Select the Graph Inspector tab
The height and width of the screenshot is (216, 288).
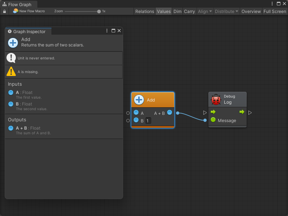(x=29, y=32)
